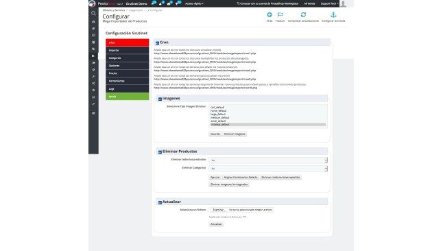Click the Atrás back arrow icon
This screenshot has width=443, height=251.
[270, 14]
